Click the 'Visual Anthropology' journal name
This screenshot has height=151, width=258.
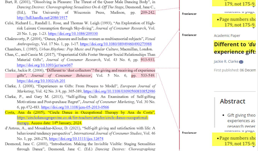(x=86, y=41)
